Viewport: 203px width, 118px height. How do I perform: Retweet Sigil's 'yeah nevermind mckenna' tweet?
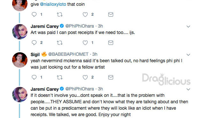[60, 77]
